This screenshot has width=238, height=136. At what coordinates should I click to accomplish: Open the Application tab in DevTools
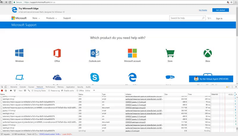tap(71, 87)
